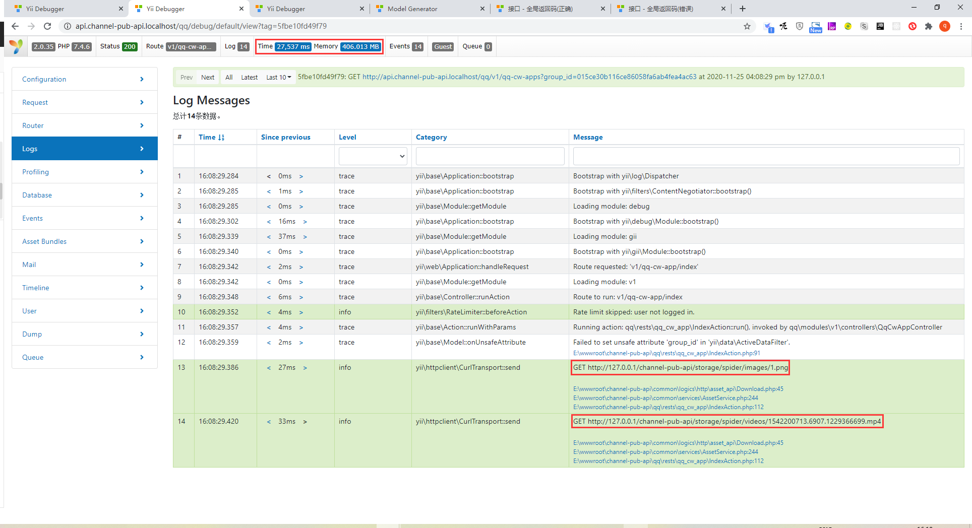Image resolution: width=972 pixels, height=528 pixels.
Task: Click the red Adblock extension icon
Action: (x=912, y=26)
